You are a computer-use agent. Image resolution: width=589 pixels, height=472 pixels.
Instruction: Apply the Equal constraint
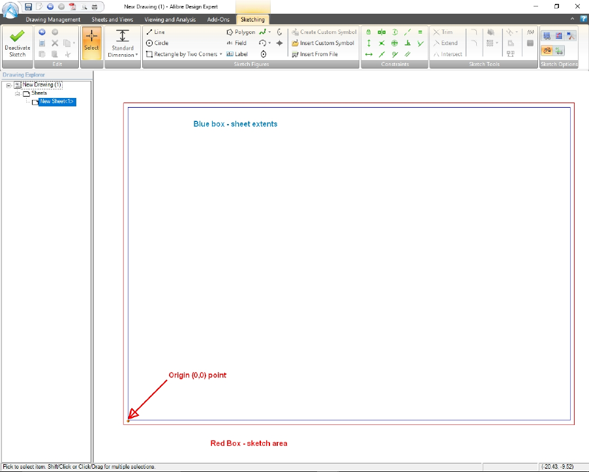coord(419,31)
